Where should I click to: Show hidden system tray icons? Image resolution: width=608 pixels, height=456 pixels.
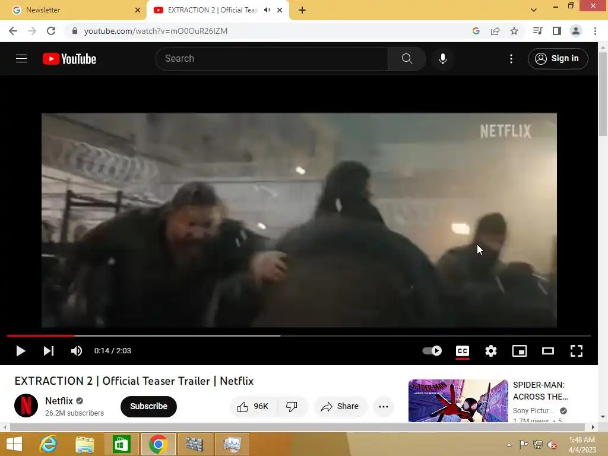pos(509,445)
